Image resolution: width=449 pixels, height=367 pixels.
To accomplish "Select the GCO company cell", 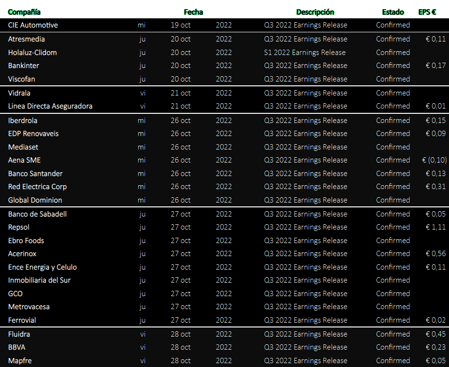I will coord(15,294).
